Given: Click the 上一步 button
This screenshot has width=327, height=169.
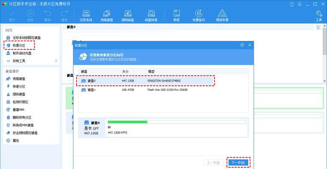Looking at the screenshot, I should [213, 163].
